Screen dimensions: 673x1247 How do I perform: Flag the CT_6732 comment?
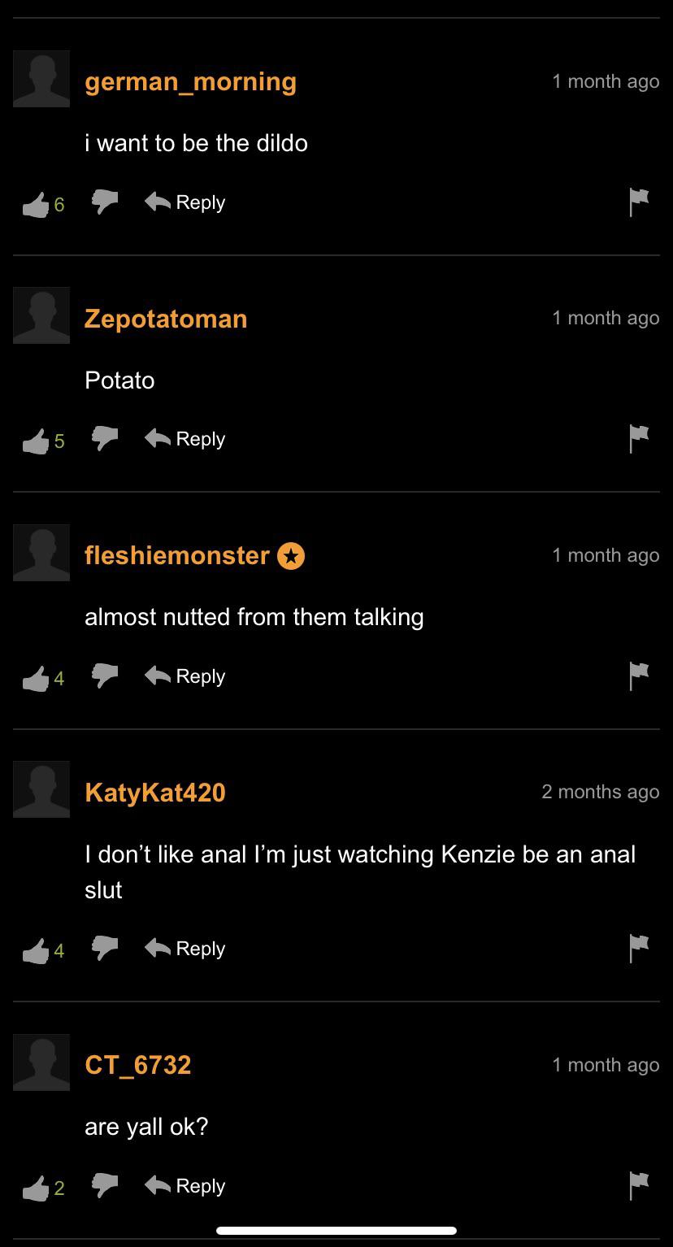pyautogui.click(x=639, y=1186)
